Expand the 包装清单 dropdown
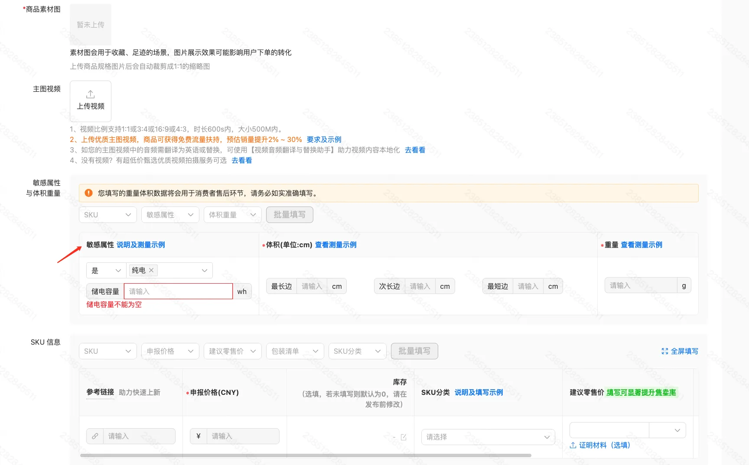The image size is (749, 465). [295, 351]
